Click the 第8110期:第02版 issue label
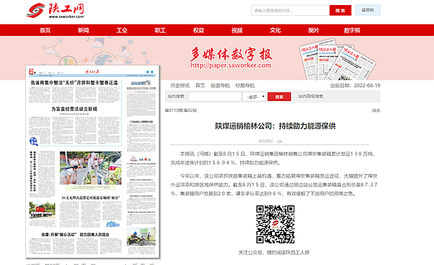434x265 pixels. coord(181,110)
